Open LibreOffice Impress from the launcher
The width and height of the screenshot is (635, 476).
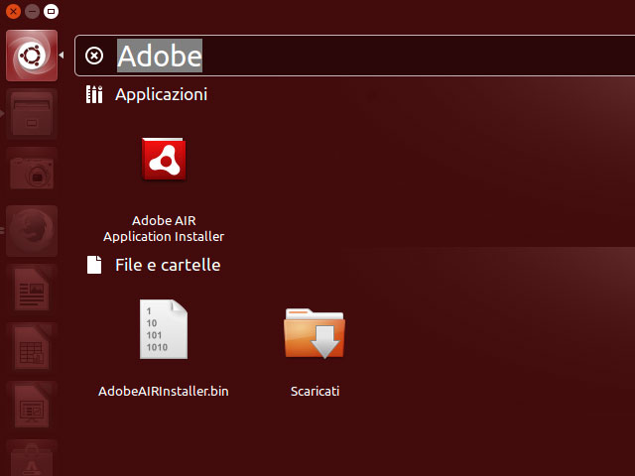point(32,408)
